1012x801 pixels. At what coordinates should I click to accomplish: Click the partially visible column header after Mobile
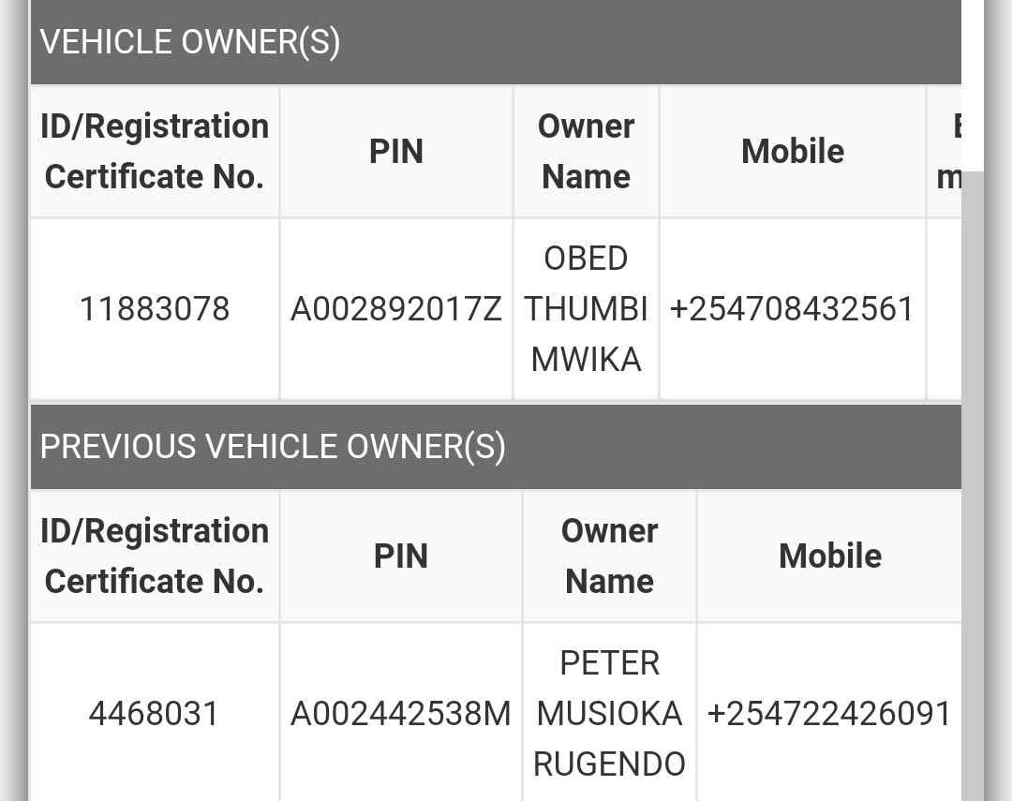pyautogui.click(x=946, y=152)
